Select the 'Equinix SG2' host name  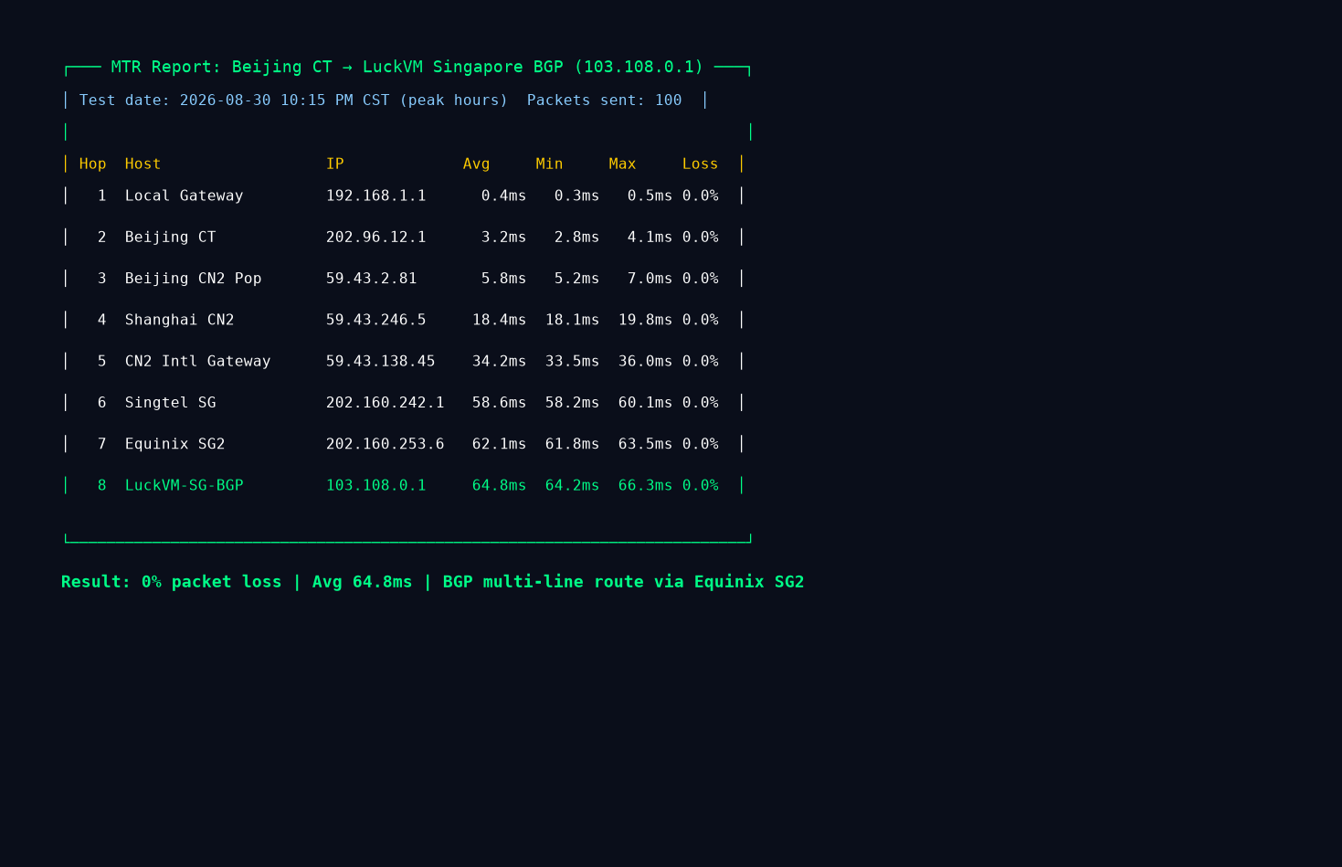click(175, 445)
